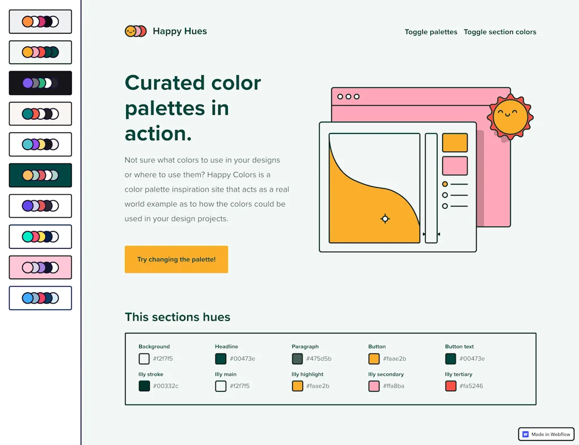Click the #ffa8ba Illy secondary swatch
This screenshot has height=445, width=579.
374,386
